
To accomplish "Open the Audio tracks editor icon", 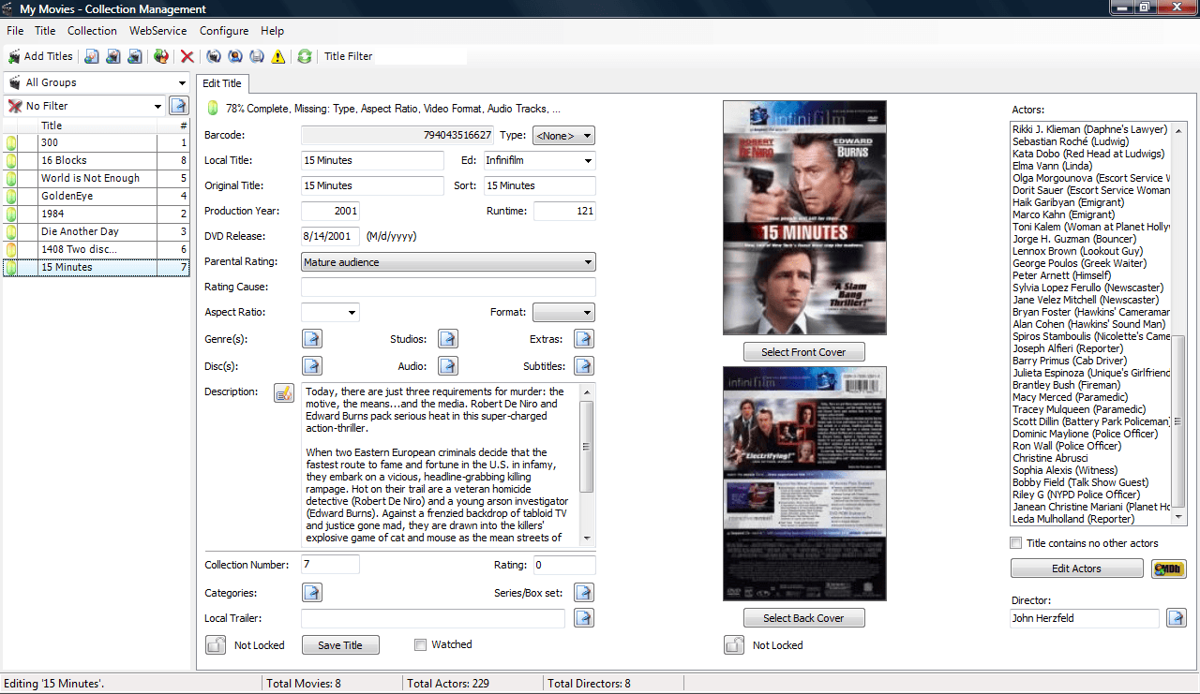I will (x=448, y=366).
